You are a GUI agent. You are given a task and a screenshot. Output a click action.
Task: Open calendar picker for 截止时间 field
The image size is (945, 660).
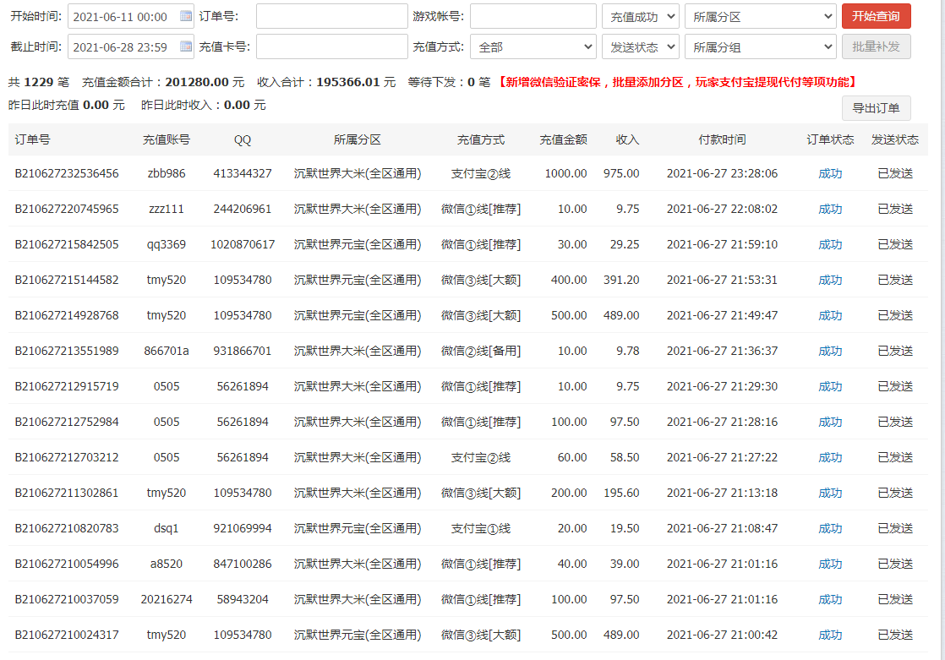pos(186,46)
